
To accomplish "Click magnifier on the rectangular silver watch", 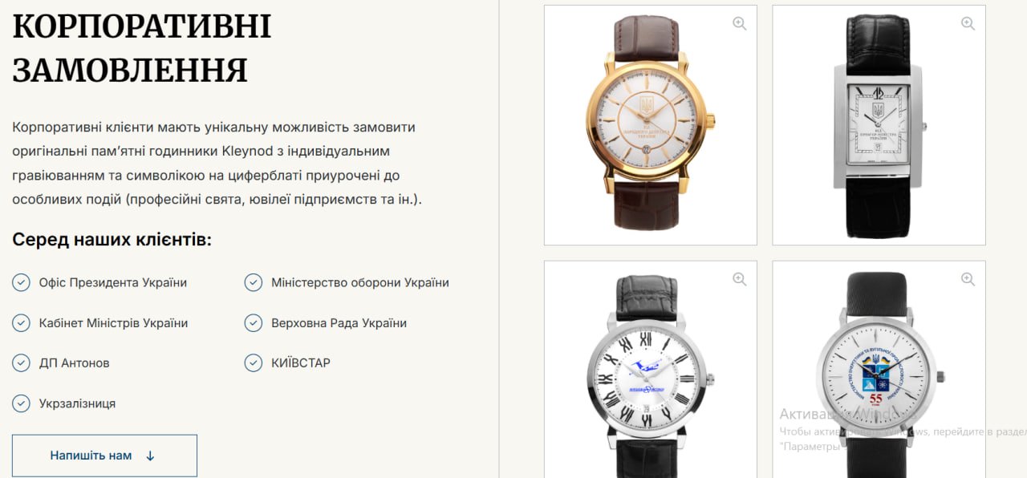I will [968, 24].
